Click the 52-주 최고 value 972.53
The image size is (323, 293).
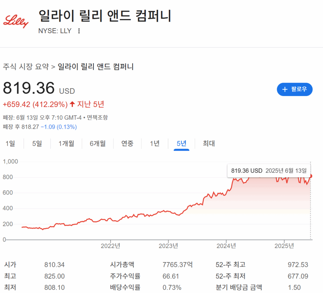coord(298,265)
